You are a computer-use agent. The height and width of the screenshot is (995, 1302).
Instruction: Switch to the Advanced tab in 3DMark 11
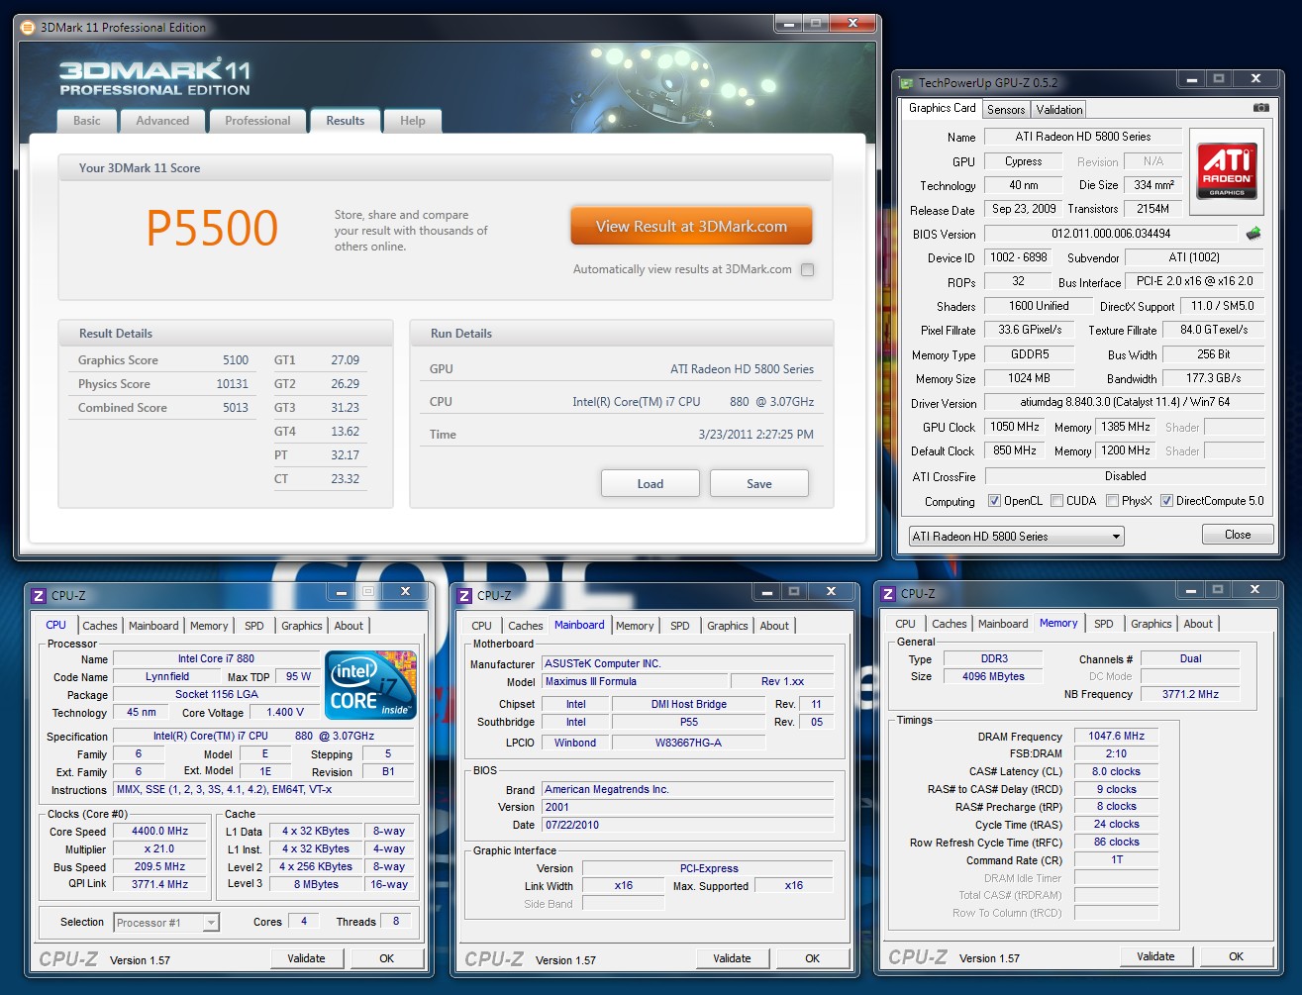[162, 121]
